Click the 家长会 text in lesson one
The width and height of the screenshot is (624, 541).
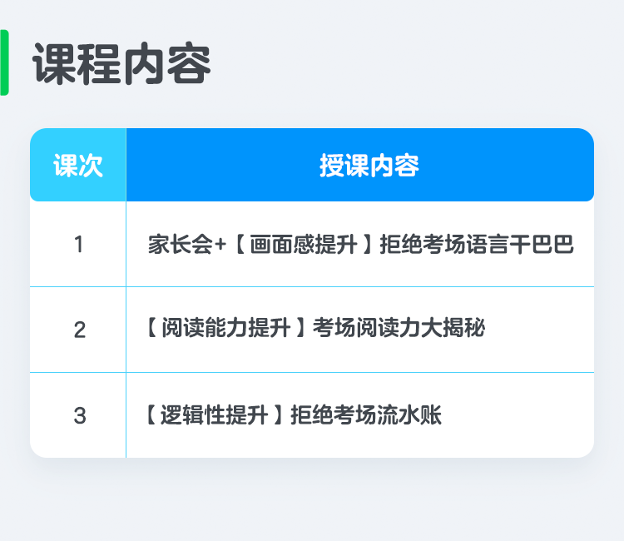(x=181, y=244)
